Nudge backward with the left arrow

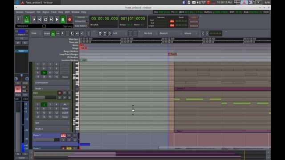pyautogui.click(x=203, y=33)
